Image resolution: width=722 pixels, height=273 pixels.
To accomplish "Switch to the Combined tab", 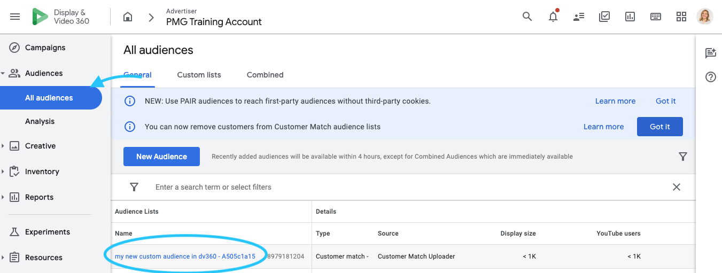I will (265, 75).
